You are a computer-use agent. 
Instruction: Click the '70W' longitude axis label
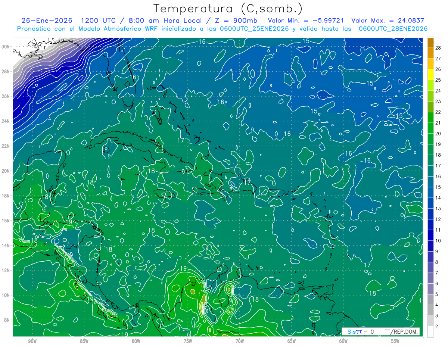coord(240,341)
